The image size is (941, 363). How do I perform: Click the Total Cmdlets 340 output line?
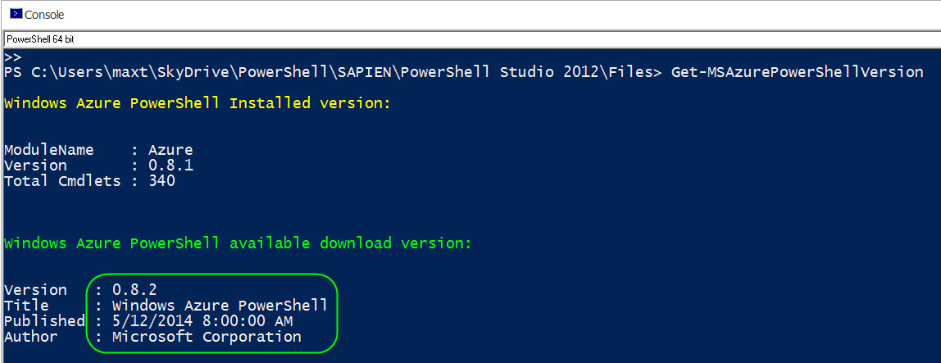pos(89,180)
